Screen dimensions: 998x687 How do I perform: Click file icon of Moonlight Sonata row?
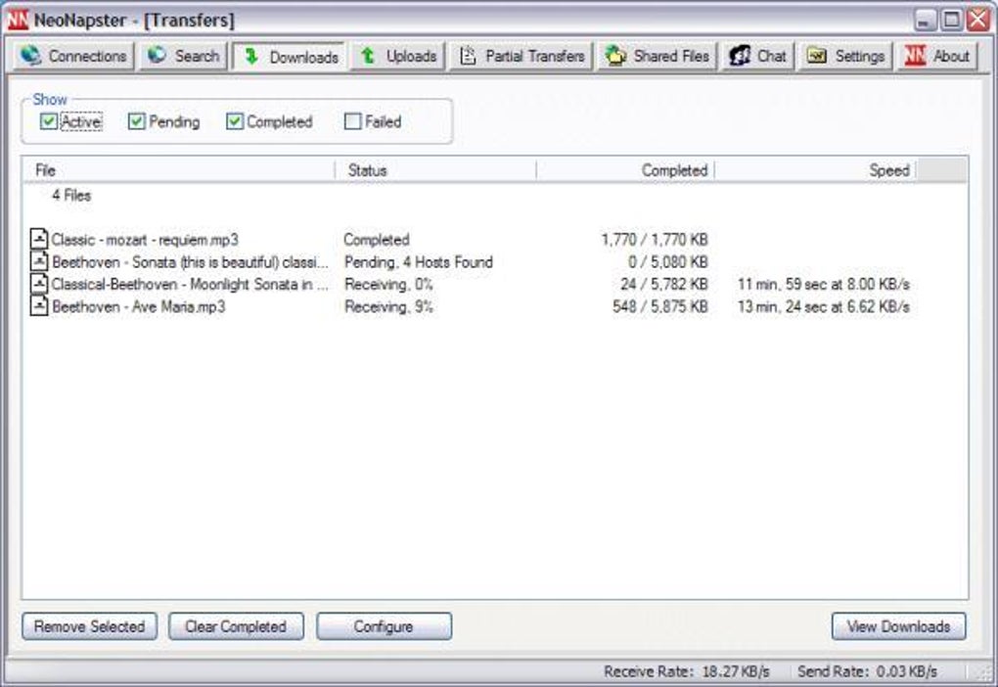[x=39, y=284]
